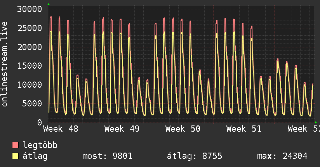
Task: Click the átlag legend label next to the yellow swatch
Action: [x=35, y=156]
